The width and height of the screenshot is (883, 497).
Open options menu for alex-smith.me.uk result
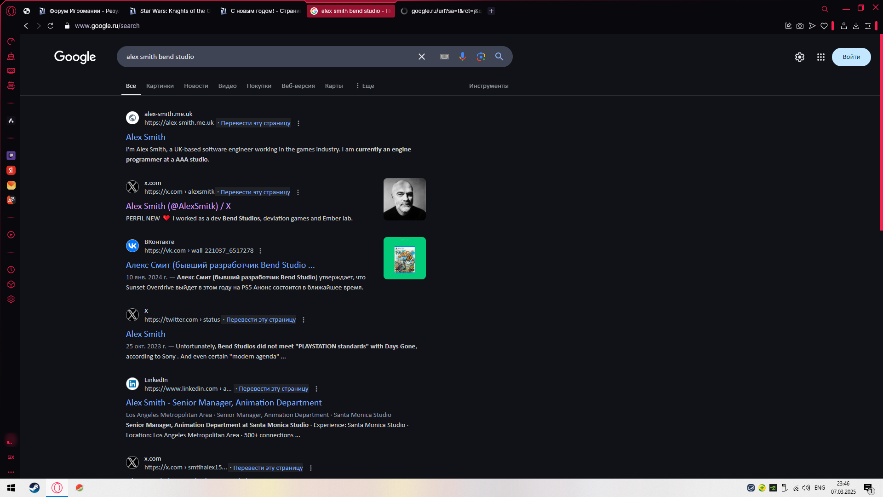(298, 123)
